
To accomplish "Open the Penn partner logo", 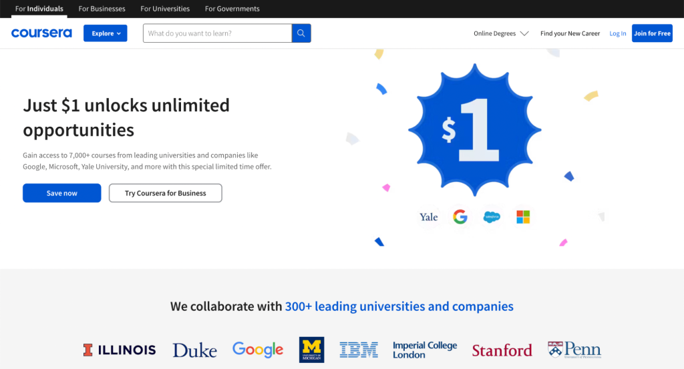I will click(x=574, y=350).
